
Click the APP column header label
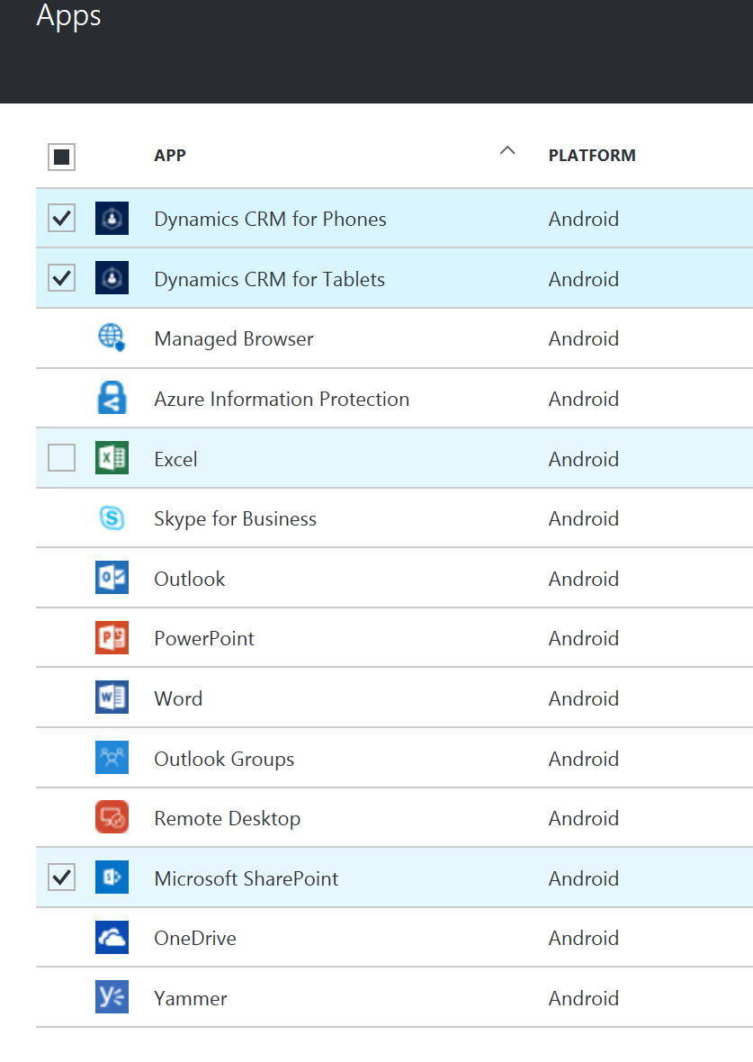click(170, 156)
